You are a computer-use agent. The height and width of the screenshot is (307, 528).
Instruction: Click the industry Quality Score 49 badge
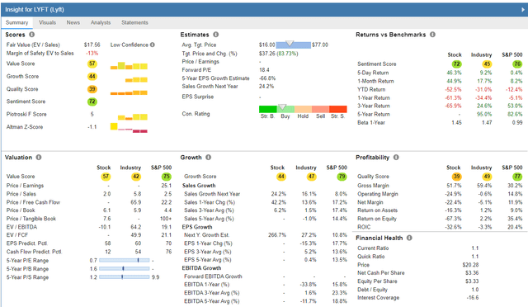point(487,177)
